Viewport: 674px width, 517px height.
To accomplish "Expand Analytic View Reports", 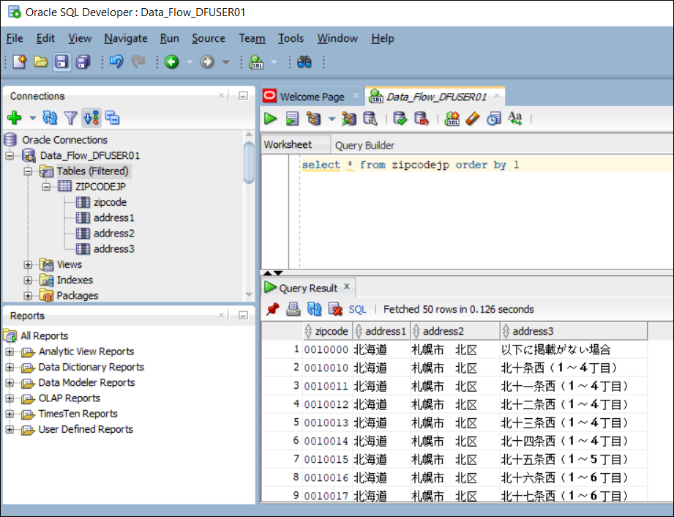I will click(x=10, y=352).
